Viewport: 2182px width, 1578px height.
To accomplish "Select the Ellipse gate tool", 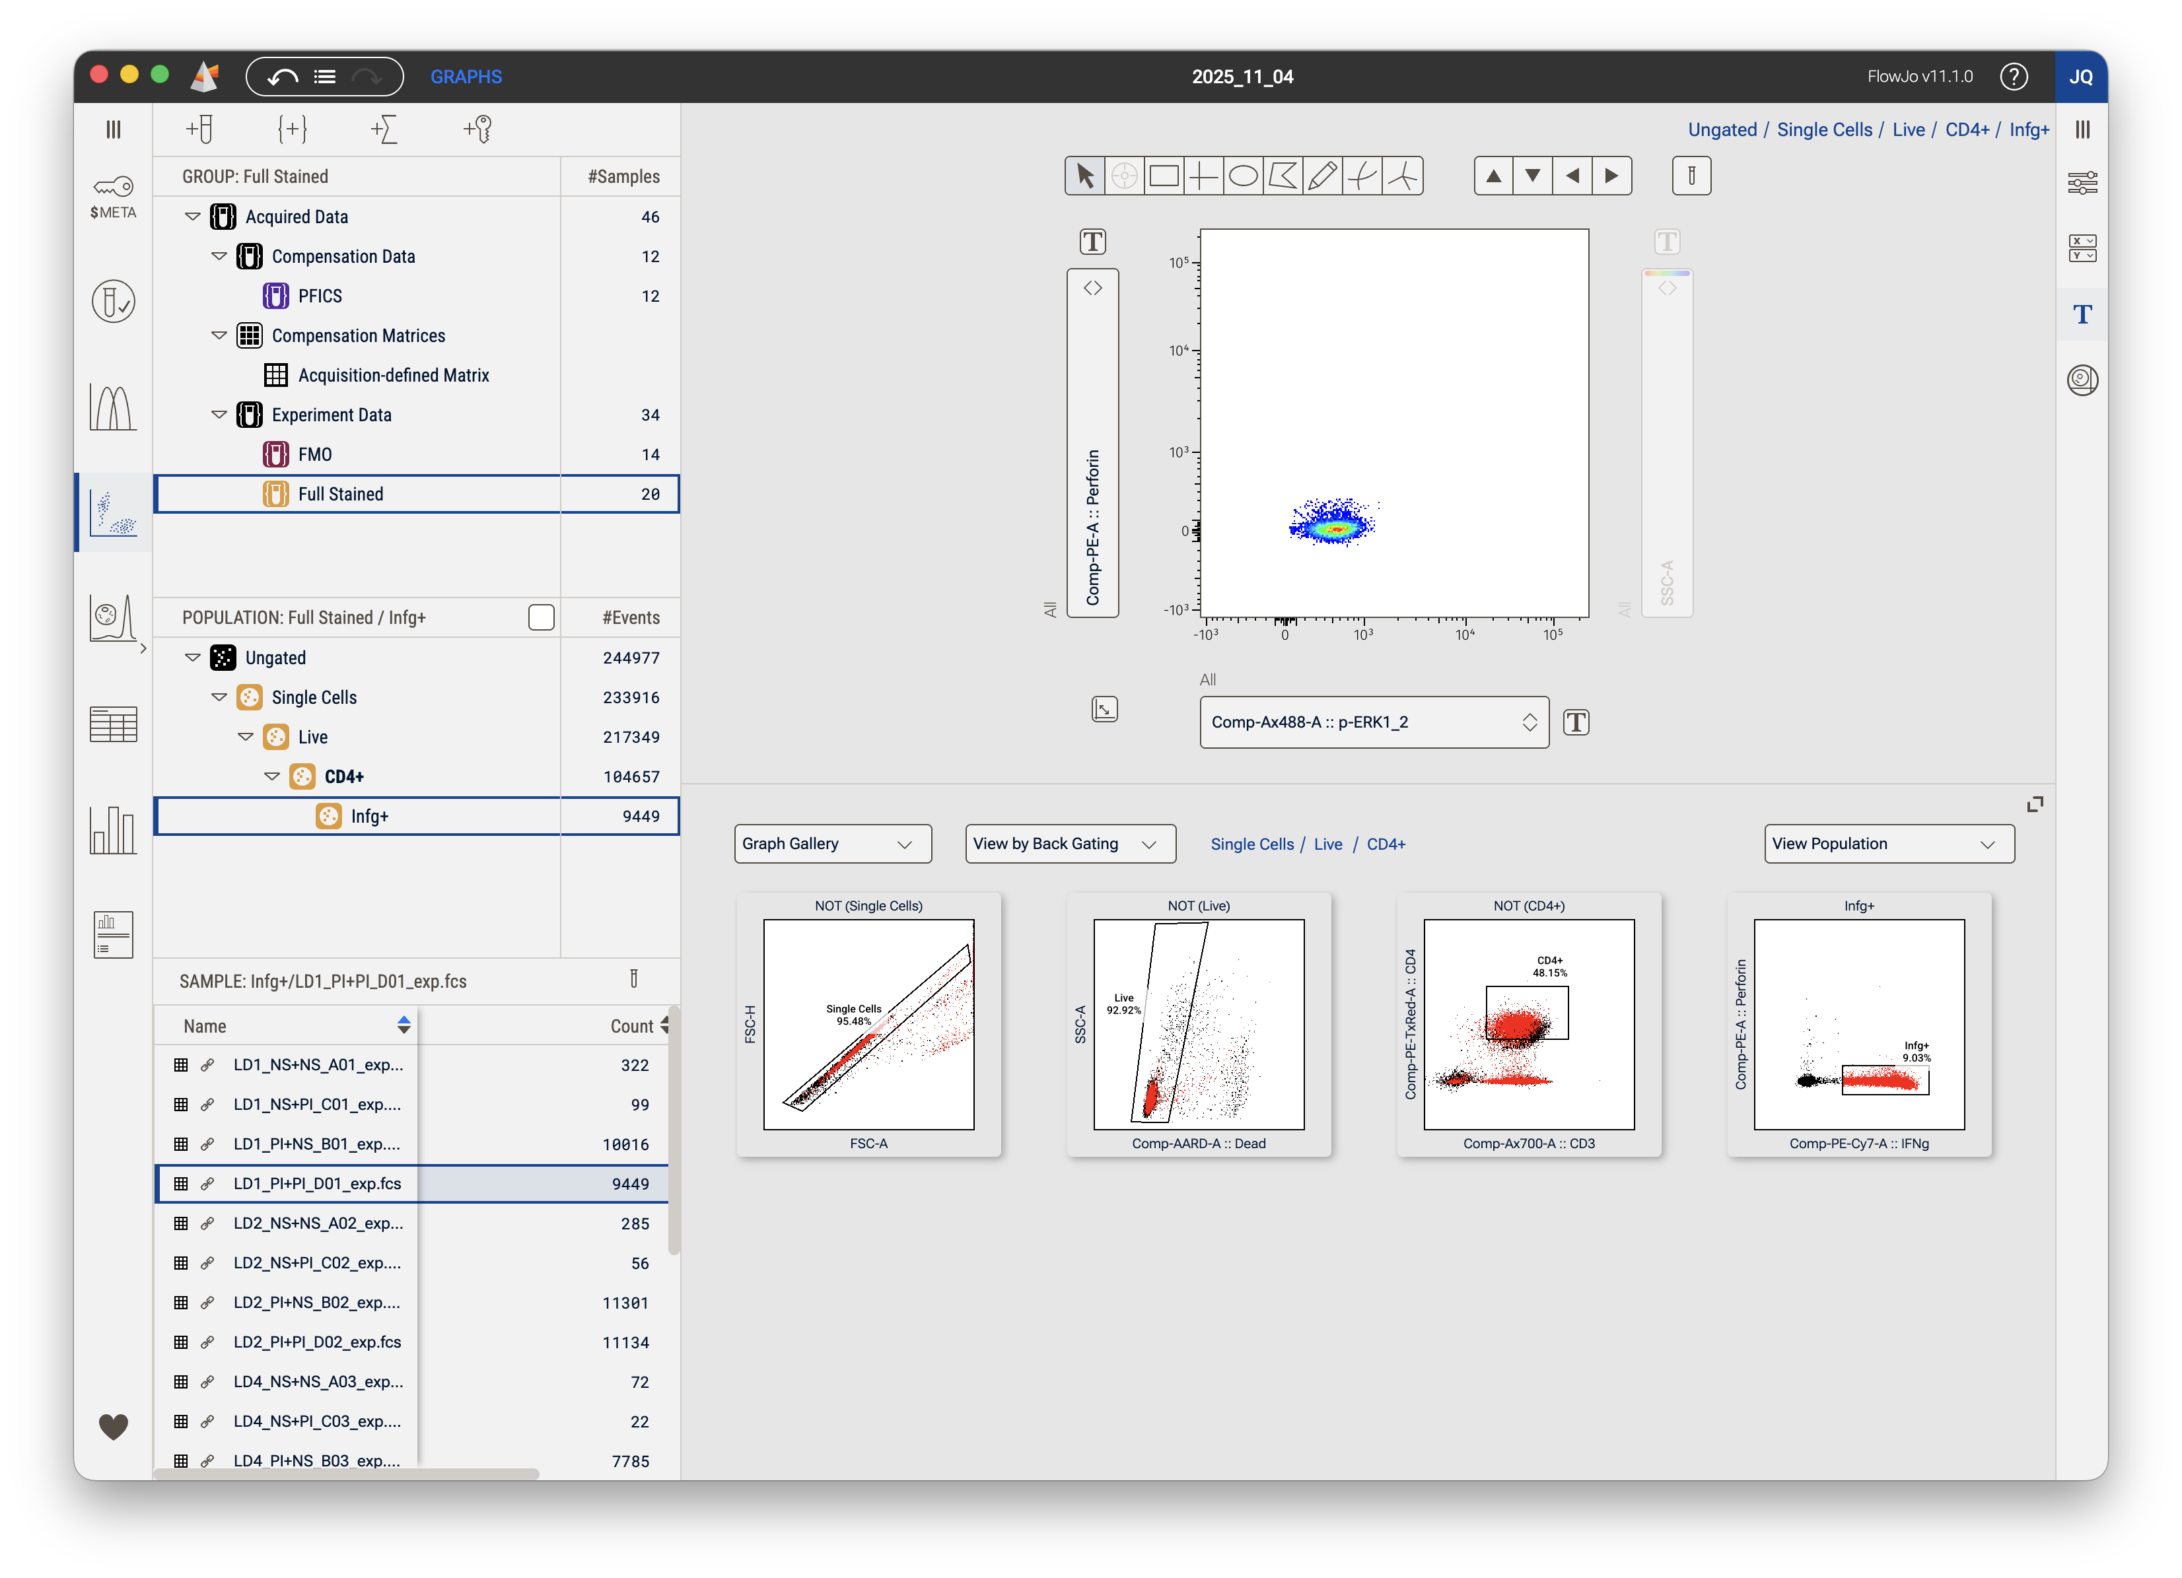I will (x=1243, y=176).
